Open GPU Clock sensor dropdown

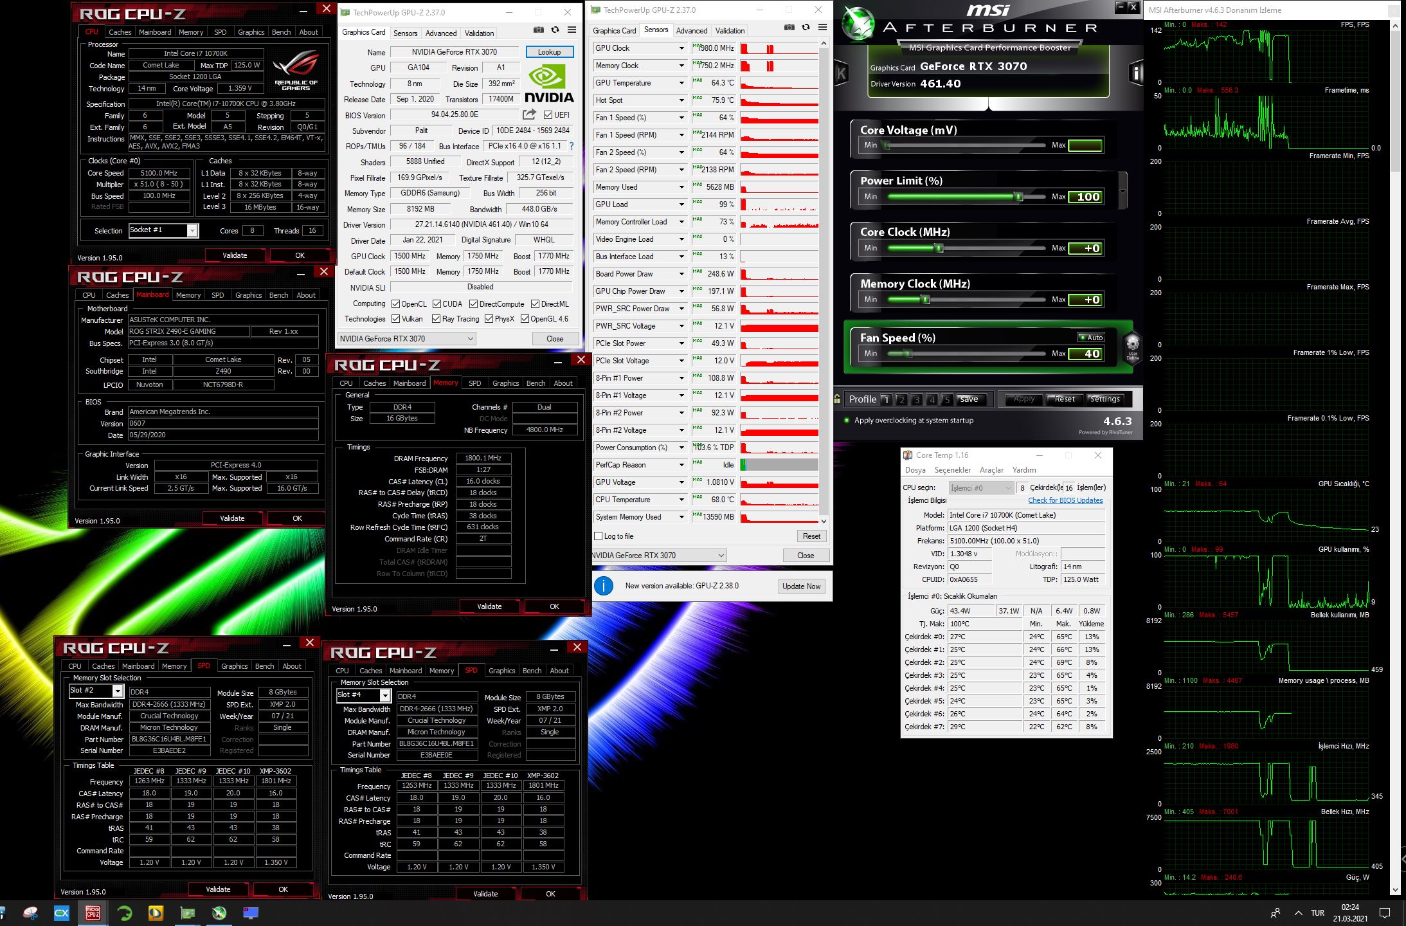pyautogui.click(x=681, y=48)
